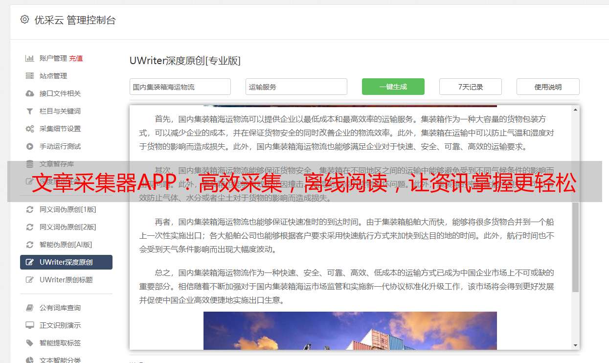Open UWriter原创标题 tool
609x363 pixels.
click(66, 280)
